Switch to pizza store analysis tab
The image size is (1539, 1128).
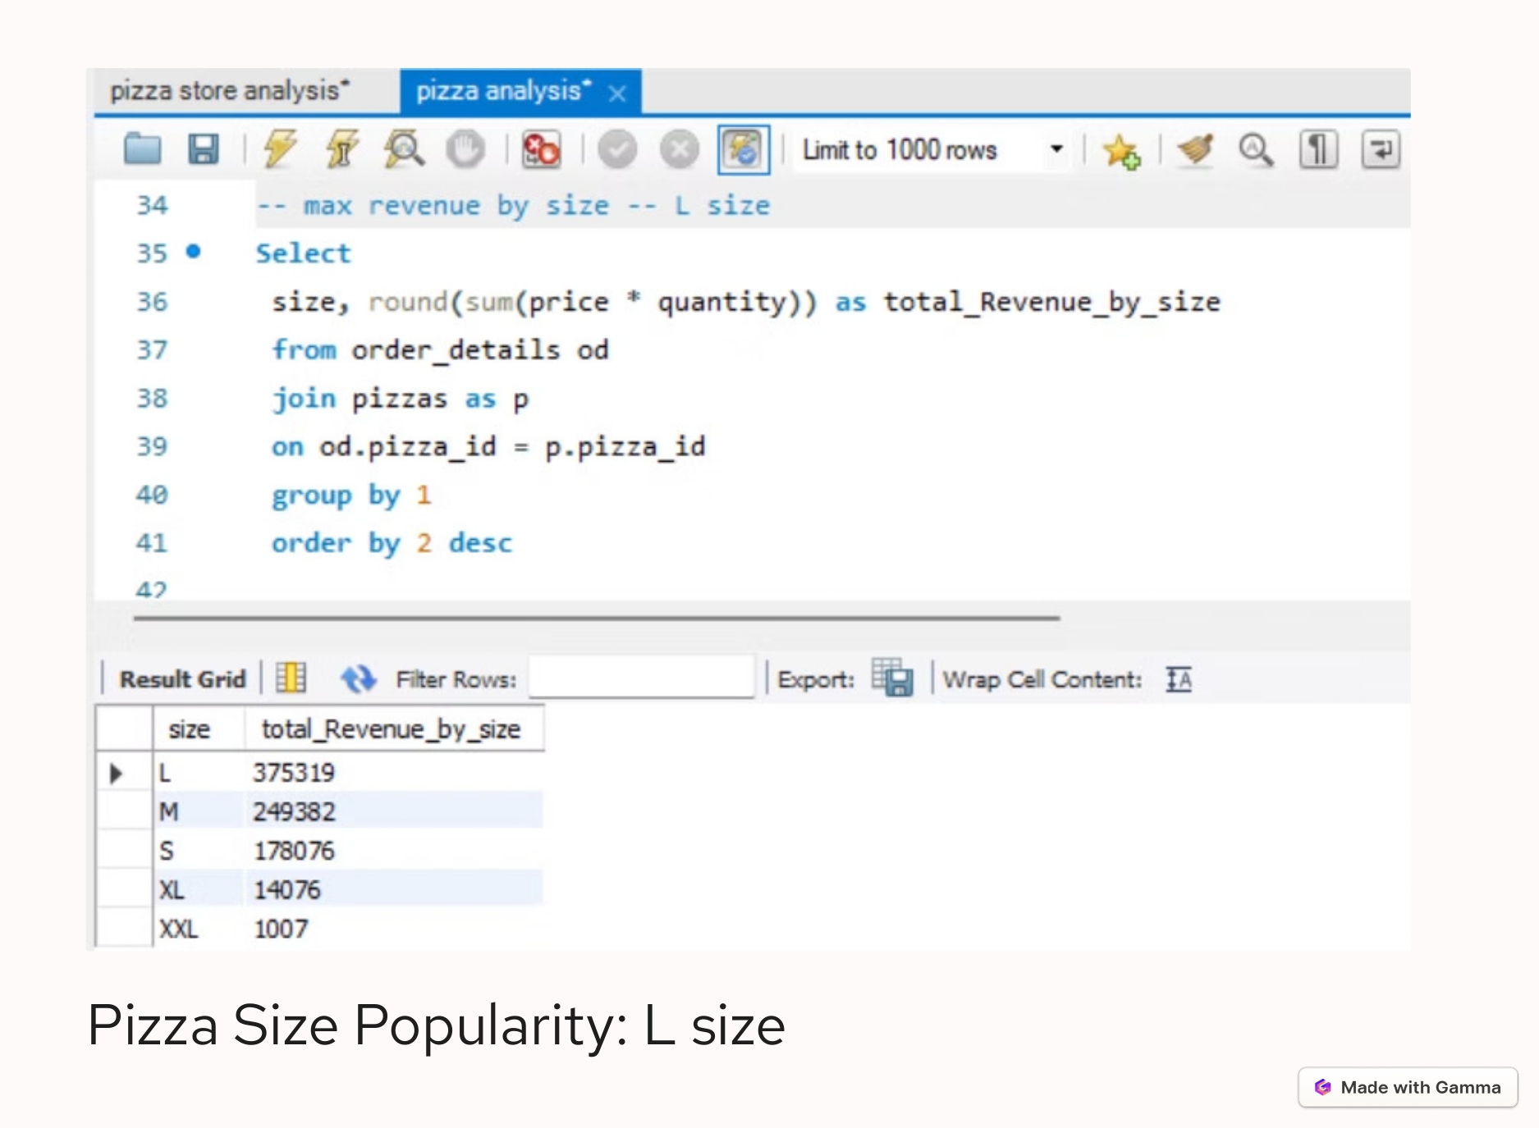pyautogui.click(x=230, y=90)
